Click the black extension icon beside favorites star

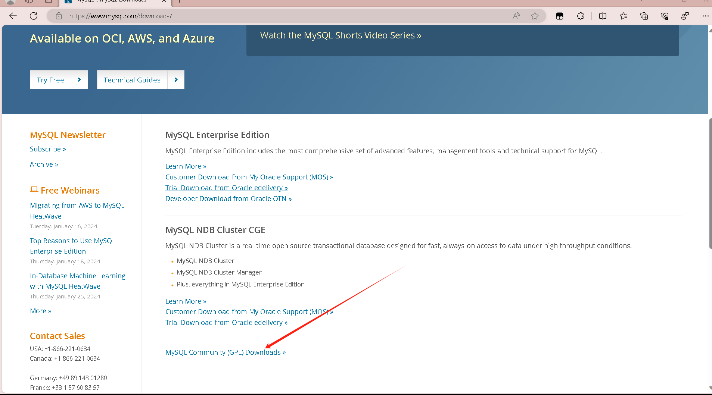559,16
